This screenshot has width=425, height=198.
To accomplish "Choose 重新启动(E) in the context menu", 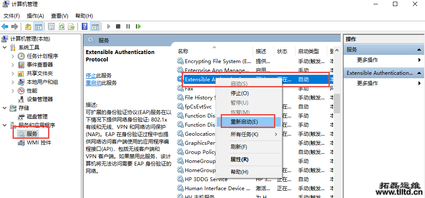I will (249, 121).
